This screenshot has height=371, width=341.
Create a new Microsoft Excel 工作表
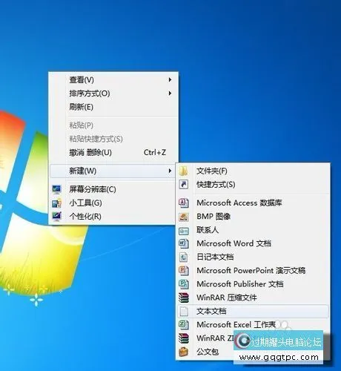click(x=253, y=324)
